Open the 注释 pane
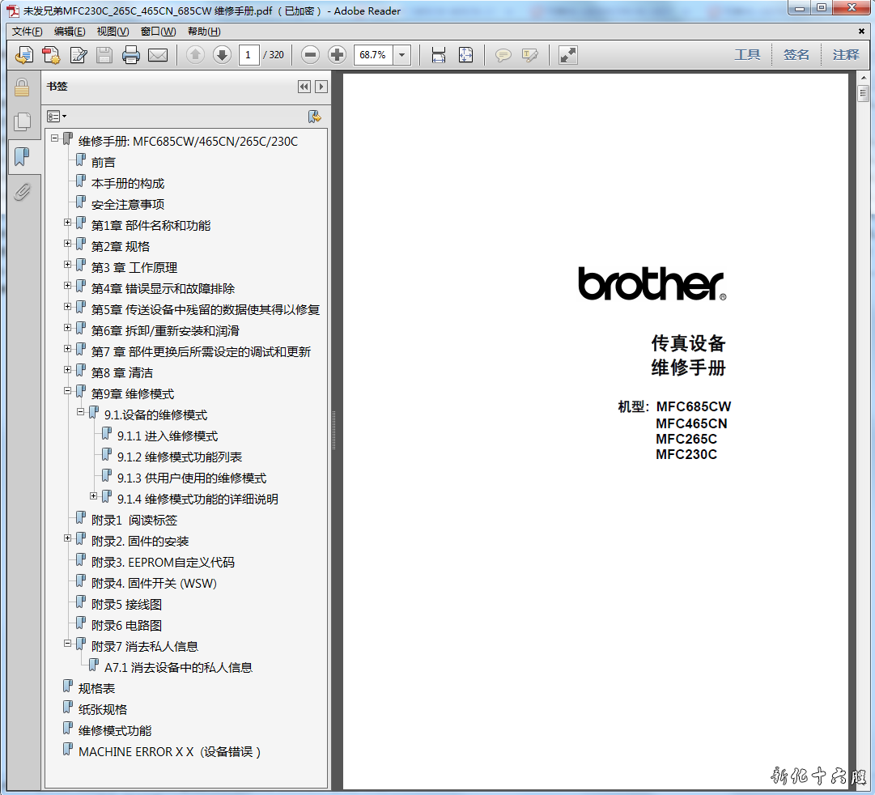Screen dimensions: 875x795 (x=846, y=55)
